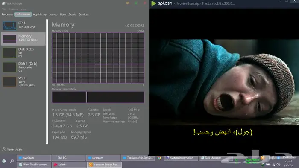
Task: Switch to the Processes tab
Action: click(x=7, y=14)
